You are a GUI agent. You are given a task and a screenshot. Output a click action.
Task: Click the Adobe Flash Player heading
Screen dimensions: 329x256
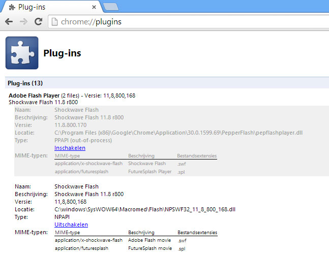pyautogui.click(x=34, y=95)
